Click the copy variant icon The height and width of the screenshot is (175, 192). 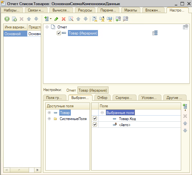14,19
